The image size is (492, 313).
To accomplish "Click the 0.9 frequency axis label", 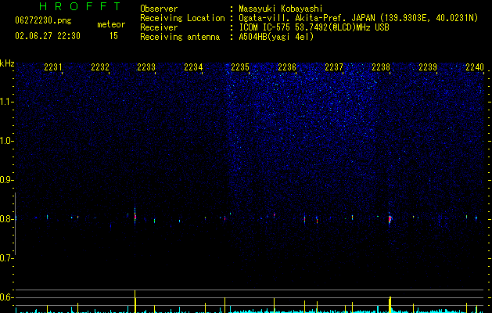I will point(6,180).
